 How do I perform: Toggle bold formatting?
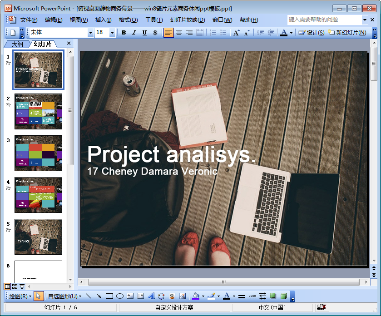click(x=124, y=33)
